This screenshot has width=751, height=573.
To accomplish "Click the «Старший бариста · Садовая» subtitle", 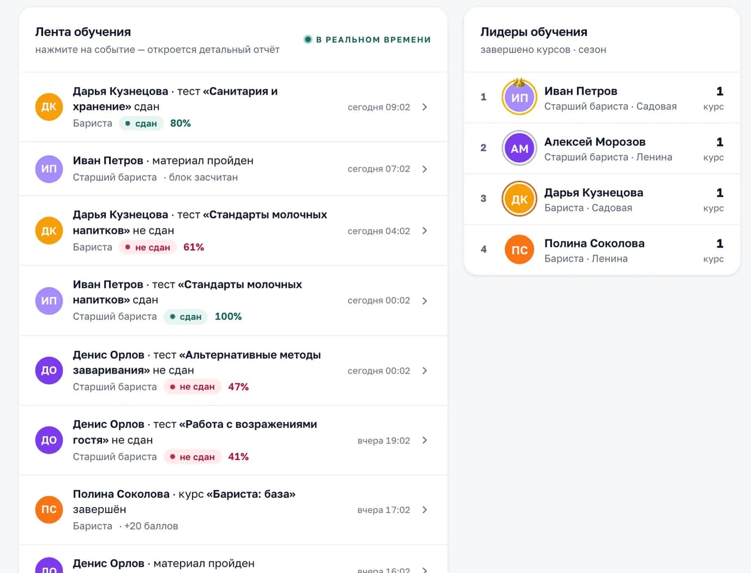I will (610, 107).
